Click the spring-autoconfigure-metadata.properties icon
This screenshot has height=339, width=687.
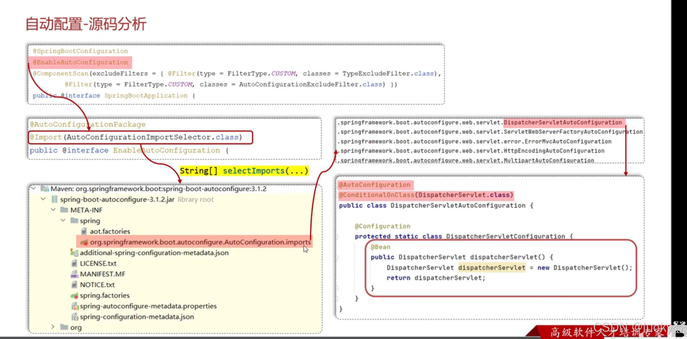[x=75, y=306]
